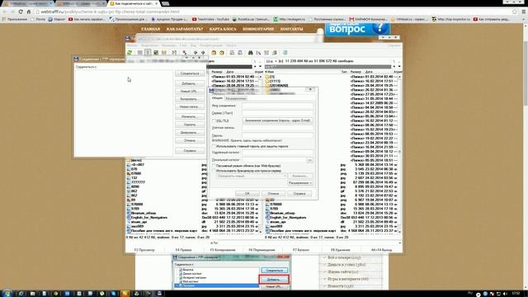Enable passive mode checkbox
Screen dimensions: 528x297
(x=214, y=166)
